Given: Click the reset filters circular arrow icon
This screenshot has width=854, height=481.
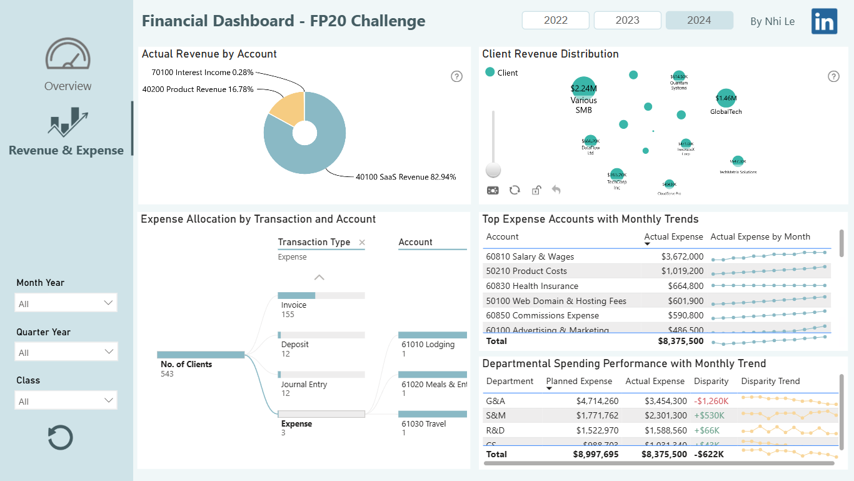Looking at the screenshot, I should click(x=61, y=438).
